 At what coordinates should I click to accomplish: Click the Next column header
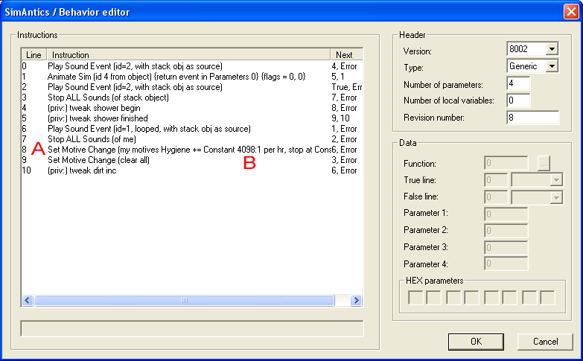point(346,54)
